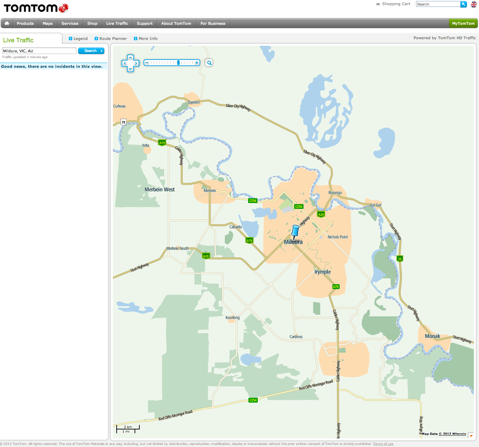Click the blue pushpin marker on Mildura

pyautogui.click(x=295, y=231)
